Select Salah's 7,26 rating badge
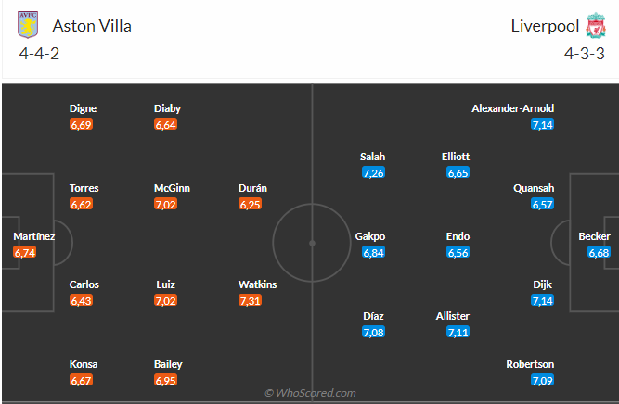This screenshot has height=404, width=619. click(373, 172)
